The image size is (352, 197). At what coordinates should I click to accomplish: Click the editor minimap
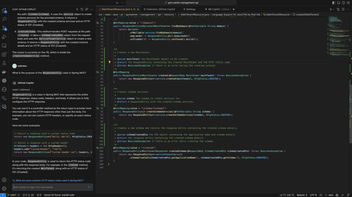(x=338, y=36)
